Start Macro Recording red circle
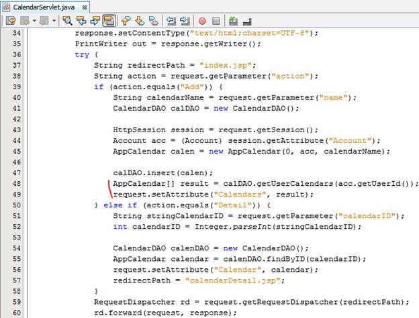 click(x=202, y=21)
